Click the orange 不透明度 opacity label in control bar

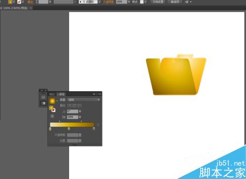109,2
